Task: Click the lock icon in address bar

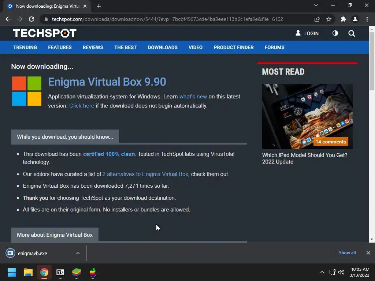Action: (46, 19)
